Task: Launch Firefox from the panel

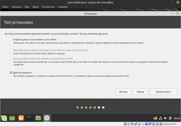Action: click(21, 118)
